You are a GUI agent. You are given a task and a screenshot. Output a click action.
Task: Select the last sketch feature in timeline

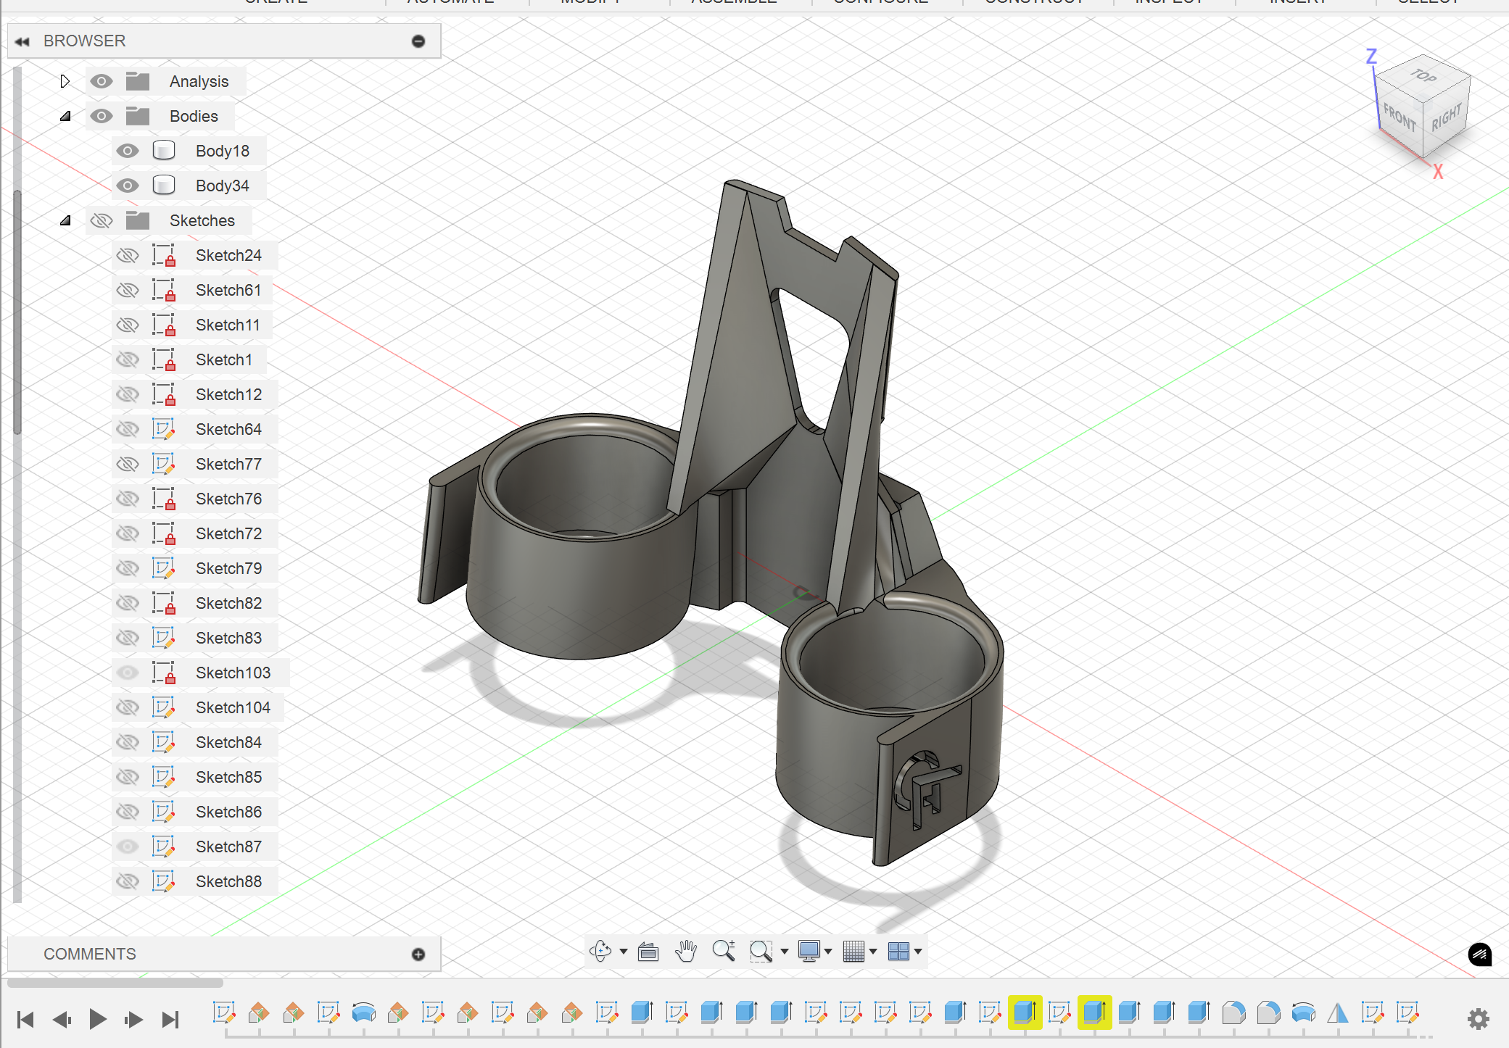[1407, 1012]
